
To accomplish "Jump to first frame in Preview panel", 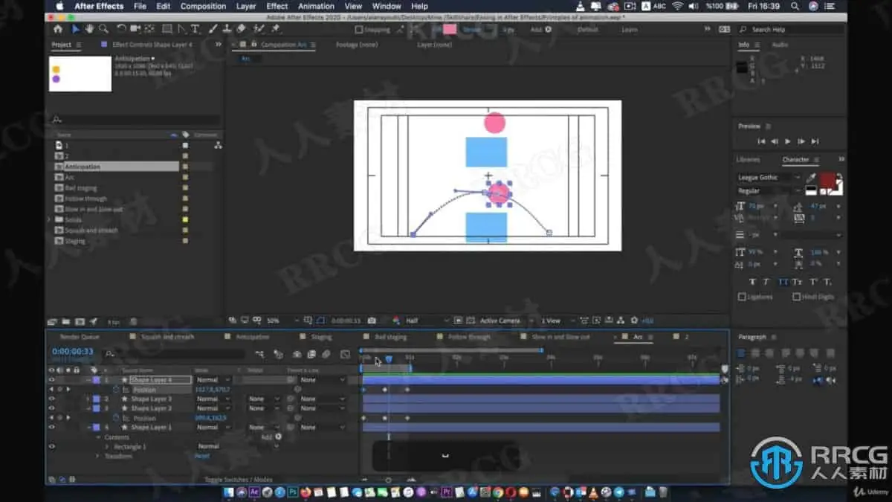I will click(x=761, y=141).
